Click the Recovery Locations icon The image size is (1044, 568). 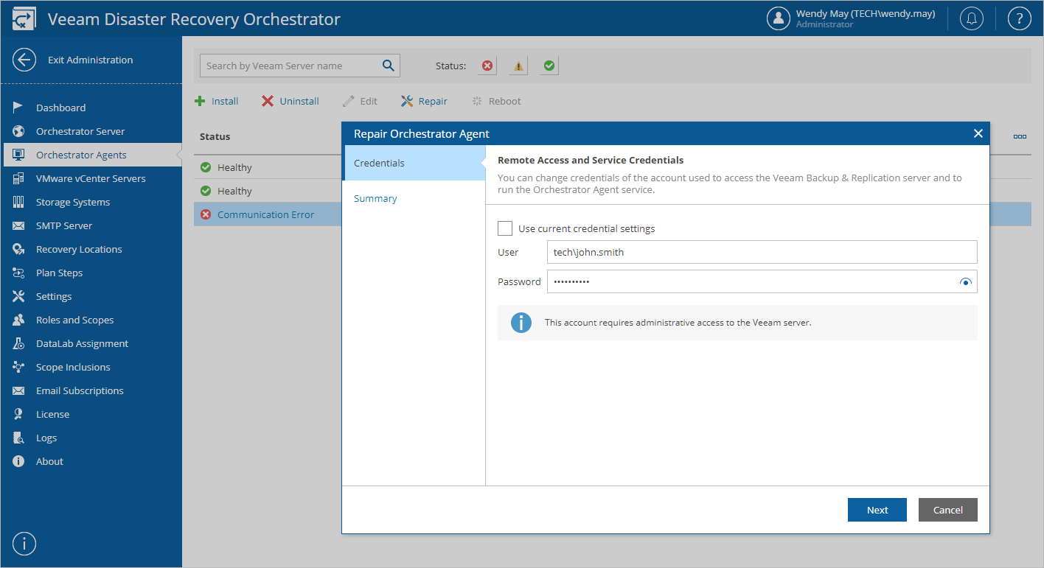(x=19, y=249)
